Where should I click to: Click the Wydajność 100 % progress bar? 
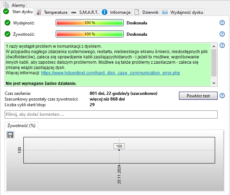(x=90, y=23)
